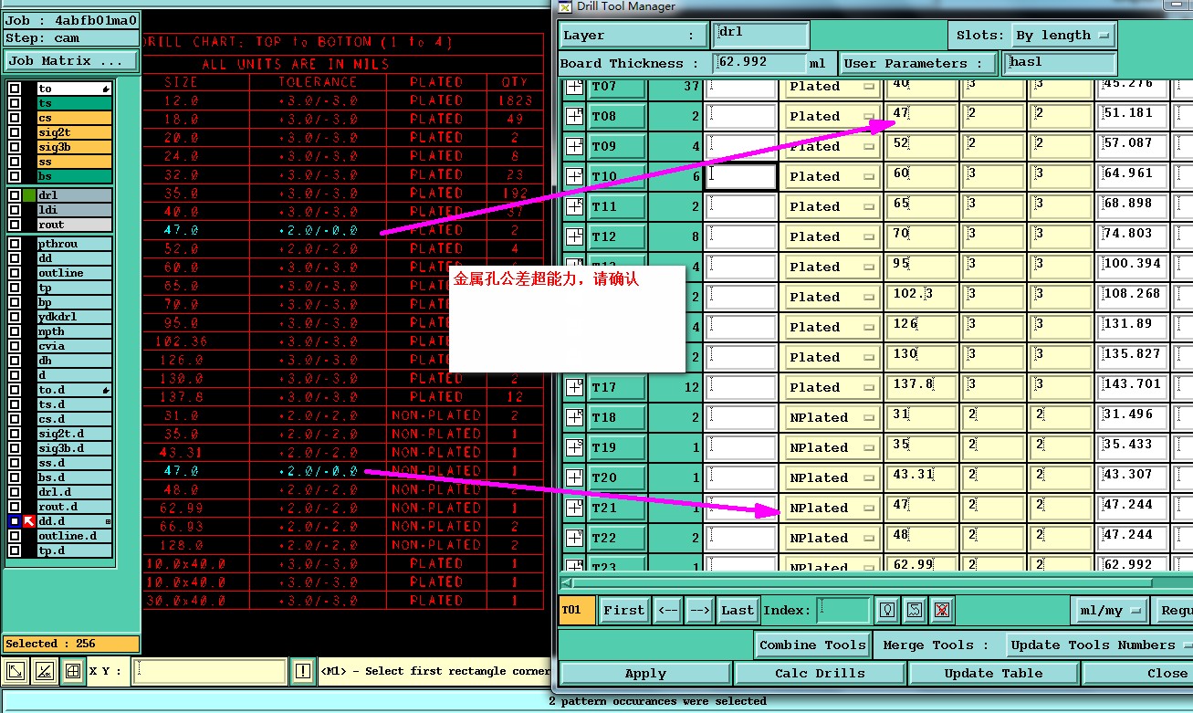Click the horizontal scrollbar of the tool table

coord(863,582)
